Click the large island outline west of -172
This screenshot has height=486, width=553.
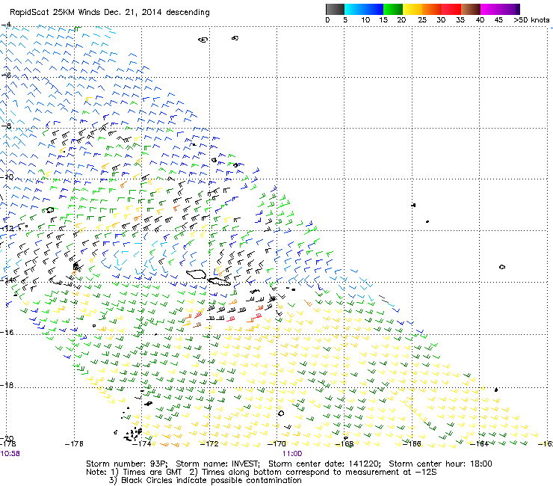click(197, 274)
